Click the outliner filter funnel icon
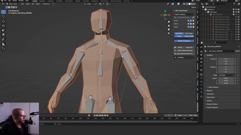241x135 pixels. [x=234, y=4]
